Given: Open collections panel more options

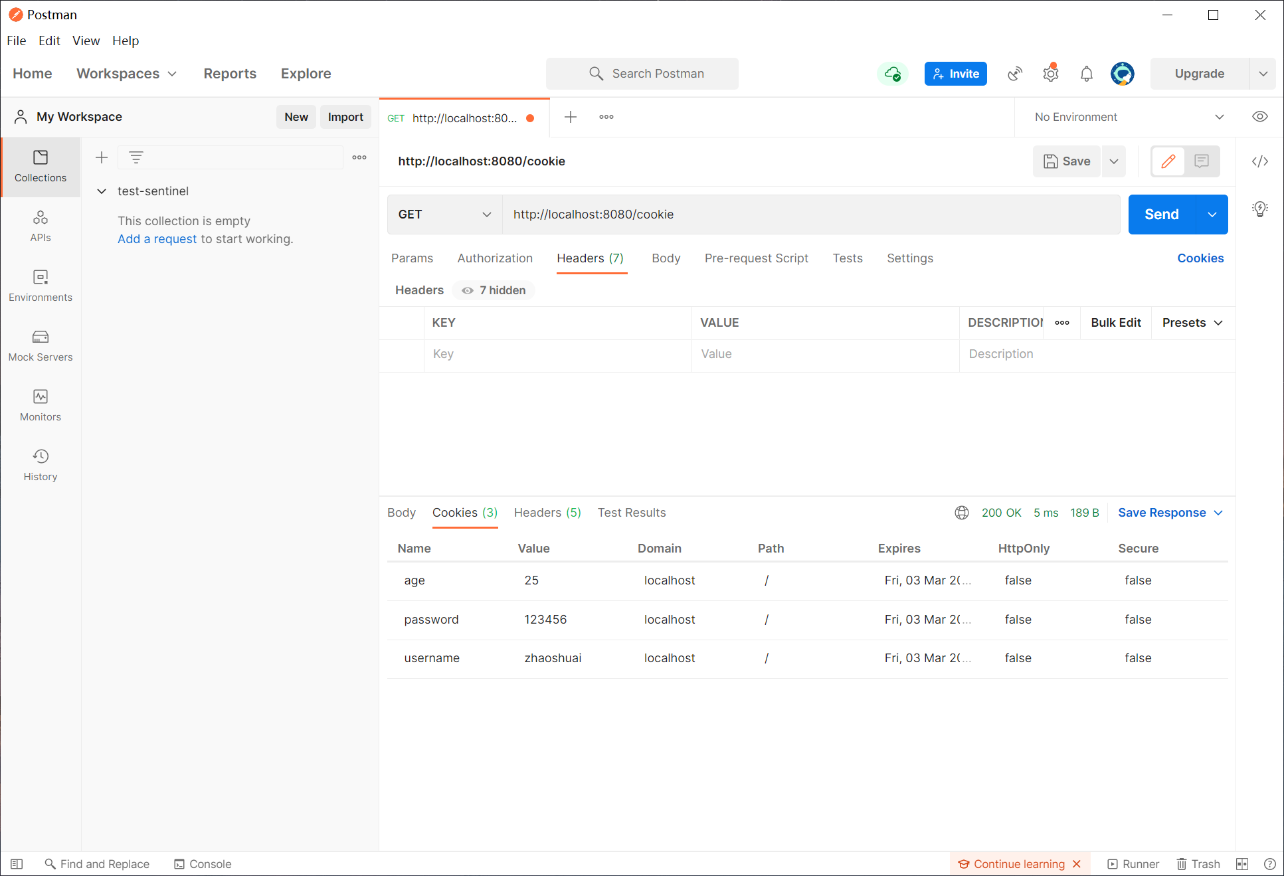Looking at the screenshot, I should [x=359, y=157].
